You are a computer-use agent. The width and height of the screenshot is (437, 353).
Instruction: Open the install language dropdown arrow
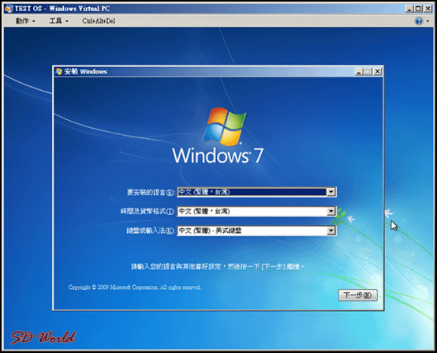pyautogui.click(x=331, y=192)
